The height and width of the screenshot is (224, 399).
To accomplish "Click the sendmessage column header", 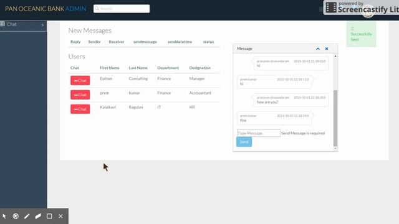I will coord(145,42).
